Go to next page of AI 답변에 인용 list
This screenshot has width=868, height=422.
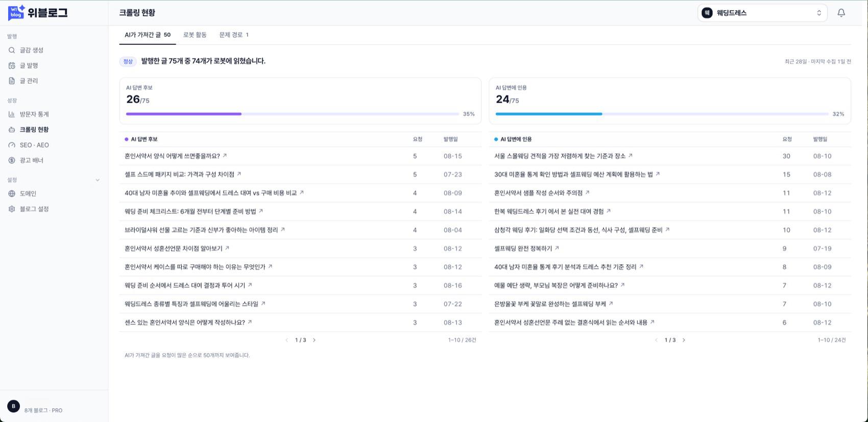point(684,340)
